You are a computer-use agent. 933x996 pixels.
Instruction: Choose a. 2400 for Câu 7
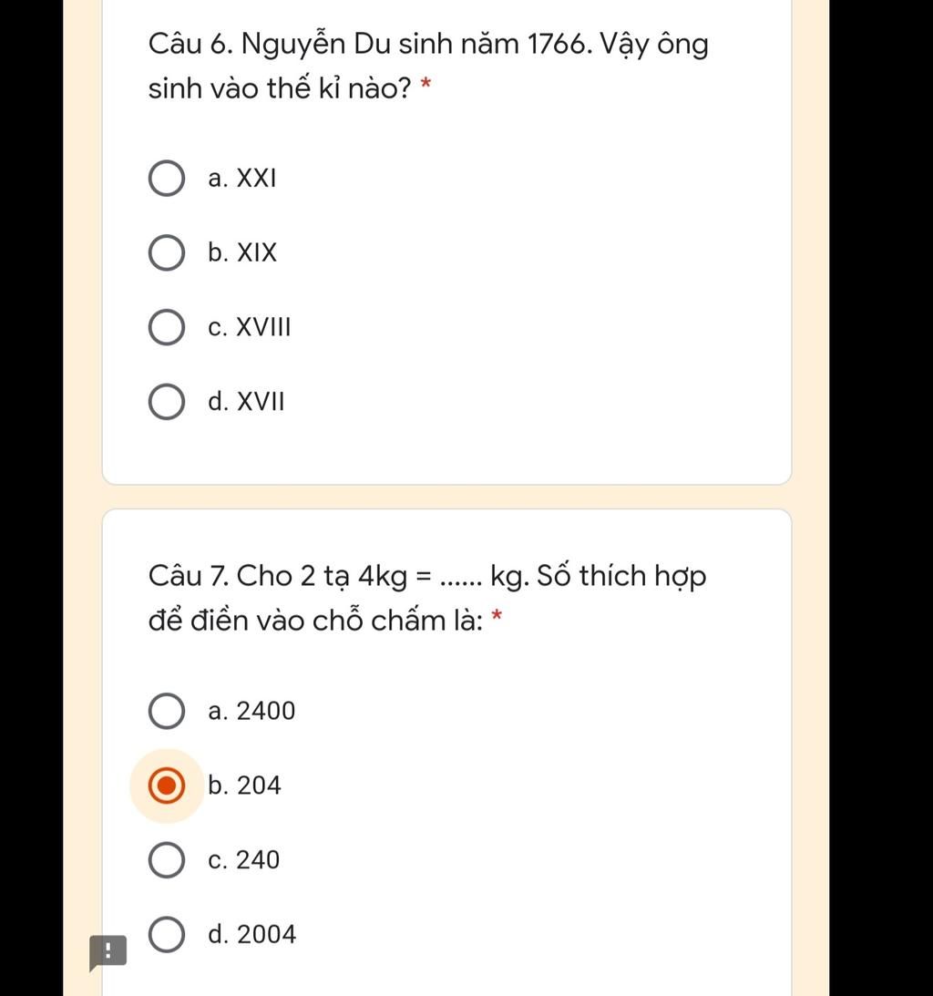167,711
